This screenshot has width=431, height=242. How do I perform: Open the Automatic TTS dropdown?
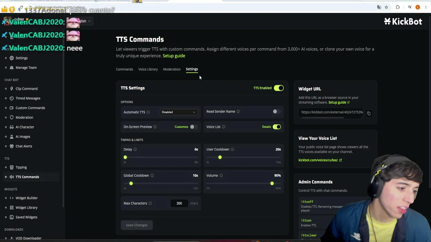coord(178,112)
